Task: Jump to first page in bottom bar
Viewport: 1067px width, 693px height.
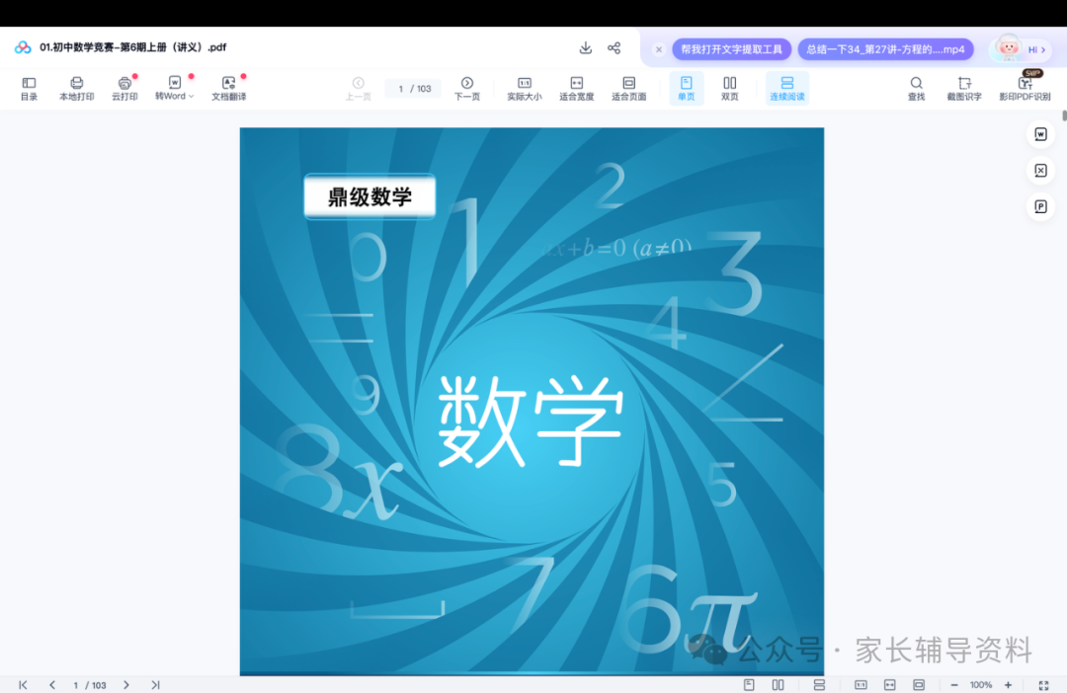Action: click(23, 685)
